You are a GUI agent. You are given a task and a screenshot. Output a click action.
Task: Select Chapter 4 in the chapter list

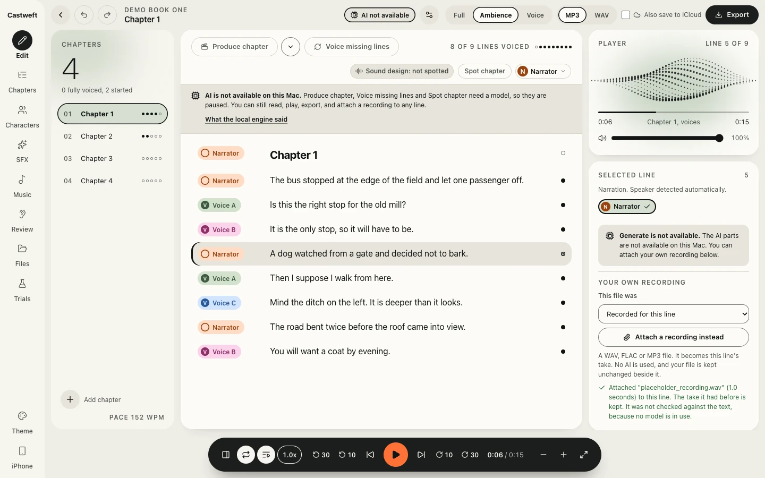(x=113, y=181)
